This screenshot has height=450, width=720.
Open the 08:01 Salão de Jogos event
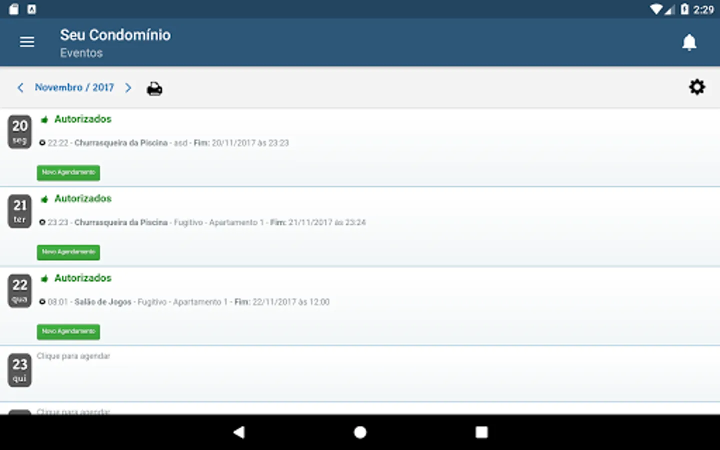[184, 302]
